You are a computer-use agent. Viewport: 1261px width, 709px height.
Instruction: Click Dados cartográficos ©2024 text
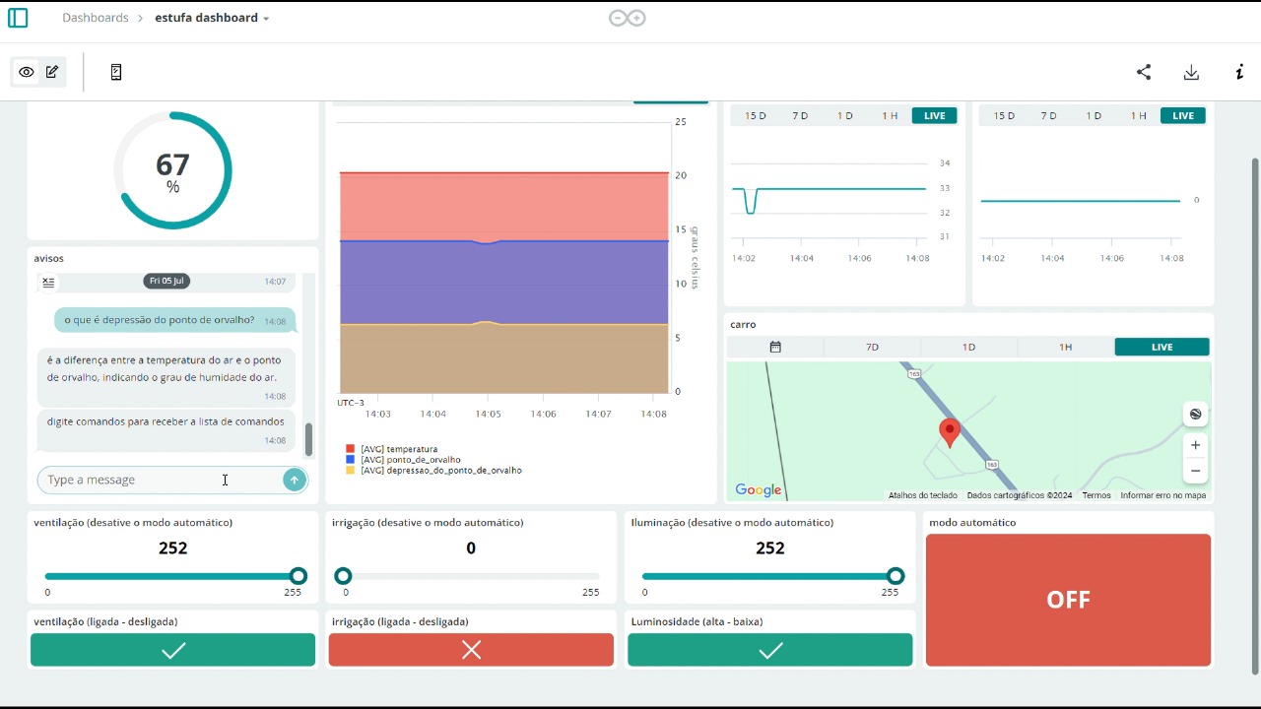[x=1020, y=495]
